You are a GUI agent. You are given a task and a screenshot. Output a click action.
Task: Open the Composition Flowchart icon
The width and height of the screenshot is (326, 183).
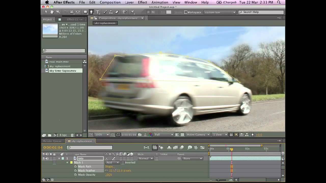(x=247, y=135)
